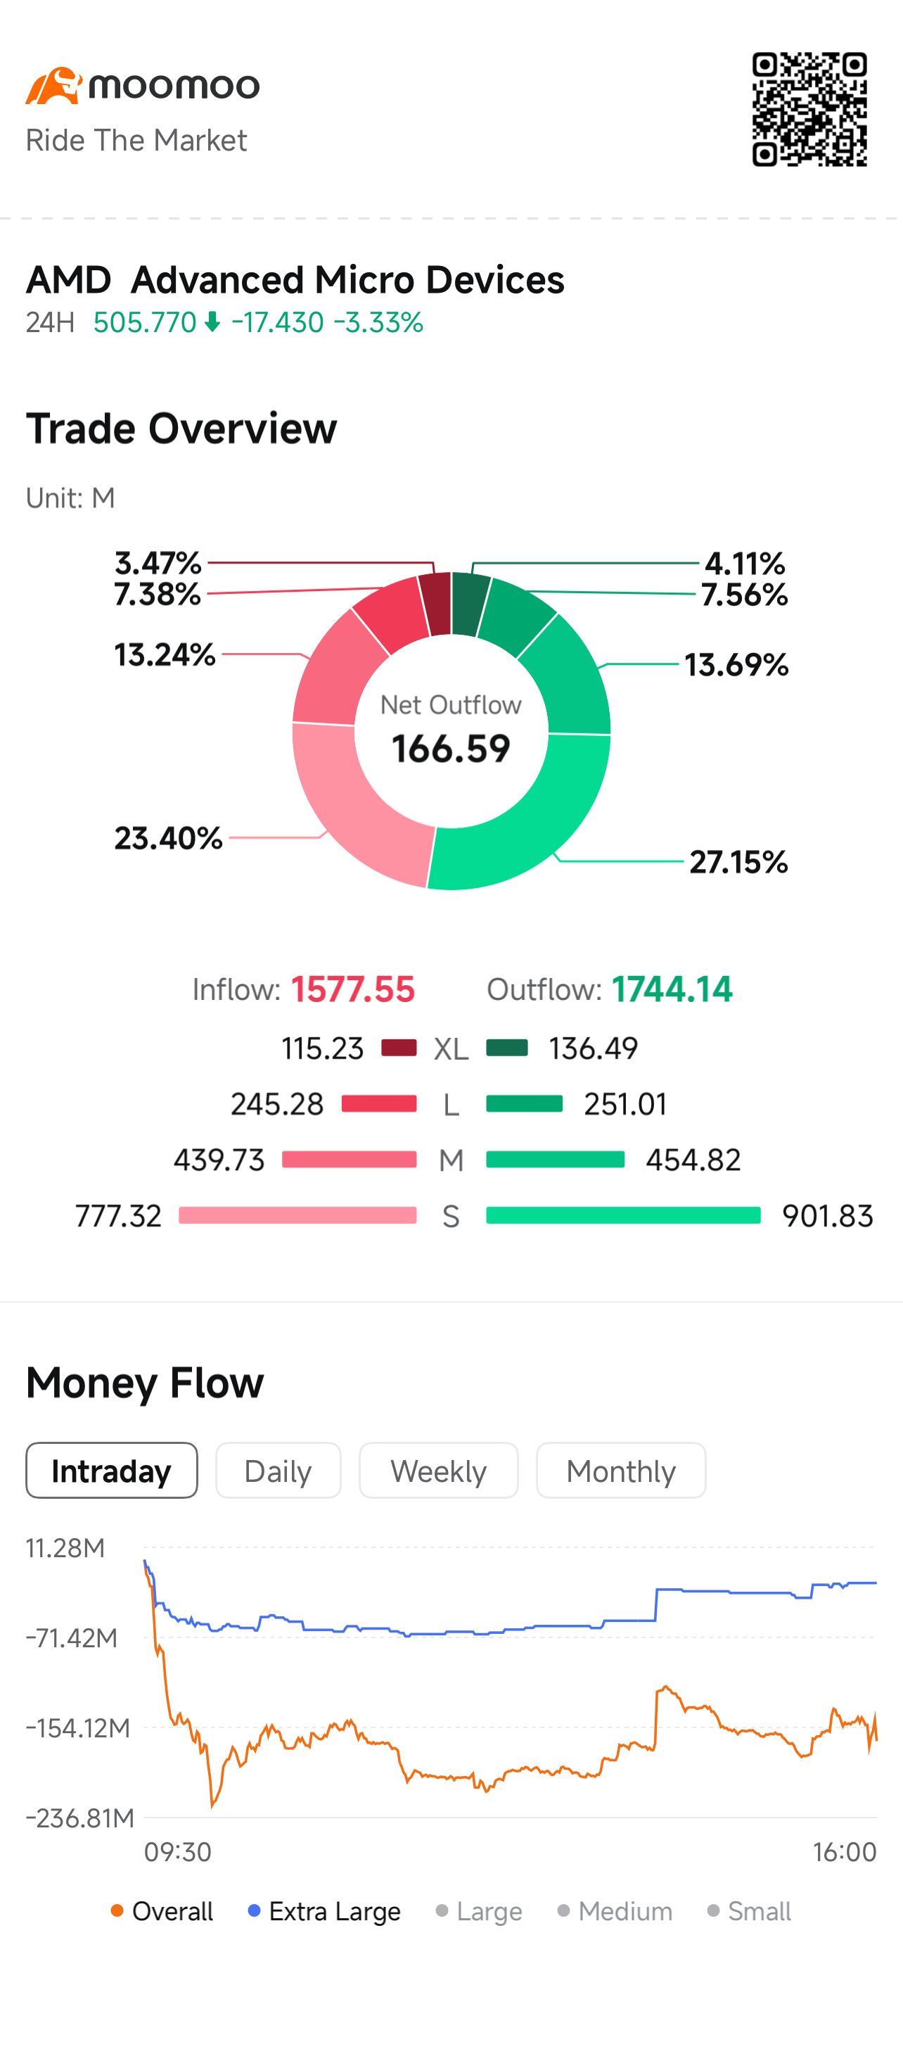Viewport: 903px width, 2054px height.
Task: Toggle the Small series in legend
Action: click(749, 1911)
